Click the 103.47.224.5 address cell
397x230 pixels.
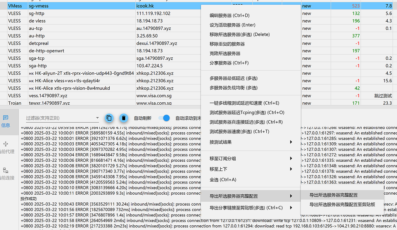point(168,66)
